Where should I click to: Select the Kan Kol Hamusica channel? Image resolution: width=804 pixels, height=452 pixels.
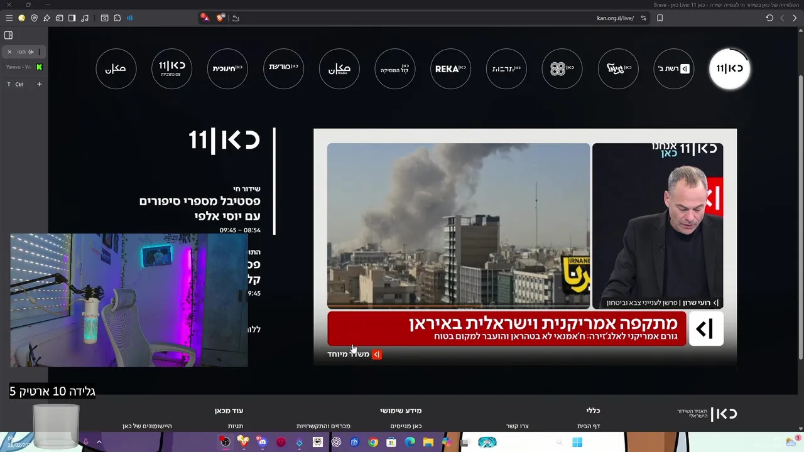point(395,68)
